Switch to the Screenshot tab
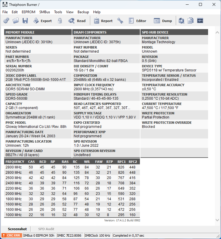The image size is (221, 239). [x=17, y=229]
